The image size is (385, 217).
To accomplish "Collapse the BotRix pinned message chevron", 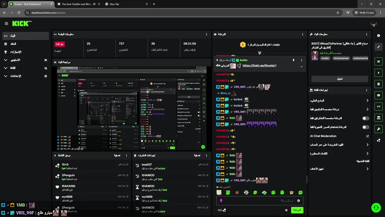I will [301, 67].
